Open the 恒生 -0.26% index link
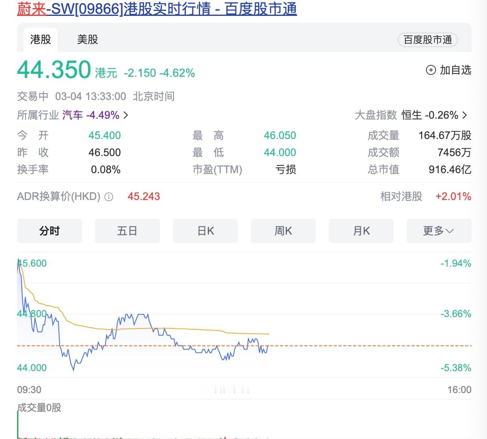 (430, 115)
